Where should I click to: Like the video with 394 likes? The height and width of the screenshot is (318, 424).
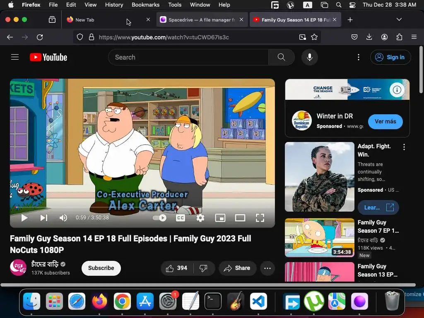click(x=177, y=268)
